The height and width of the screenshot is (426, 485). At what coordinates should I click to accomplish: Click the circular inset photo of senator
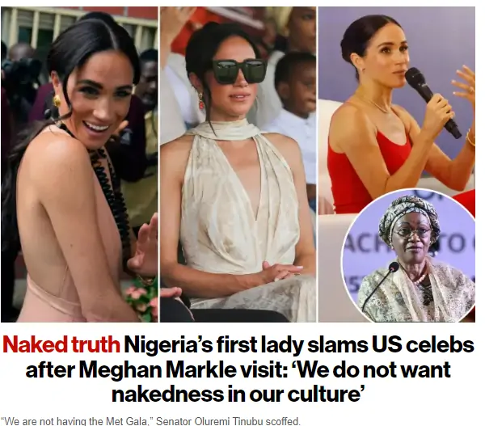[x=409, y=255]
